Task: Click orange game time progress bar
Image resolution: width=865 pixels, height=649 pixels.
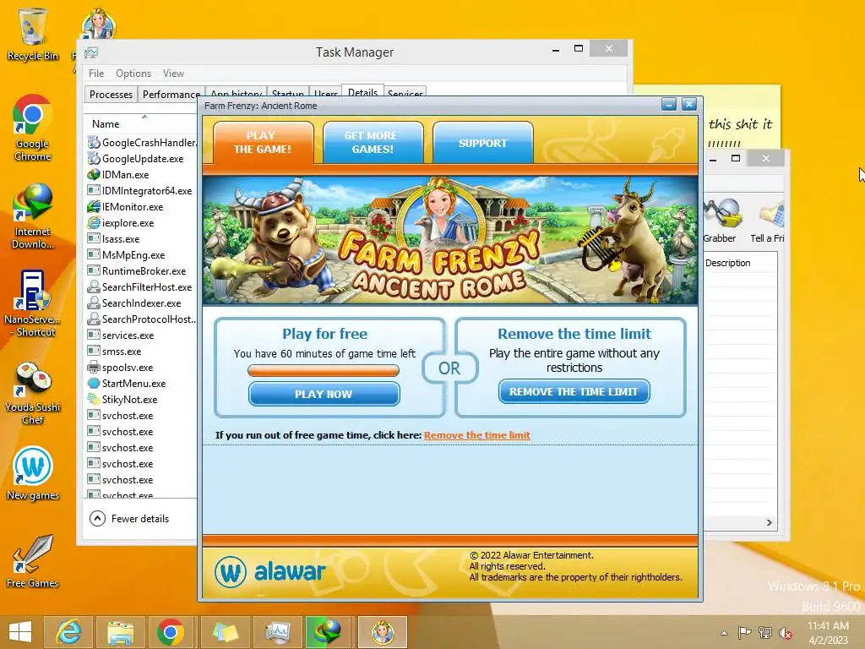Action: pos(324,370)
